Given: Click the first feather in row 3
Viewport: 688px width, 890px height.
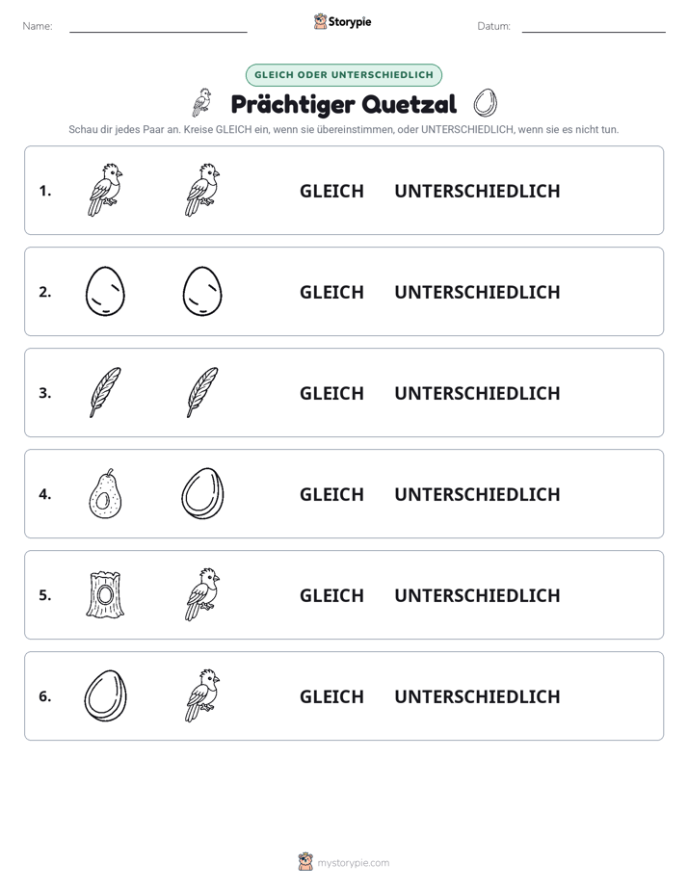Looking at the screenshot, I should point(106,392).
